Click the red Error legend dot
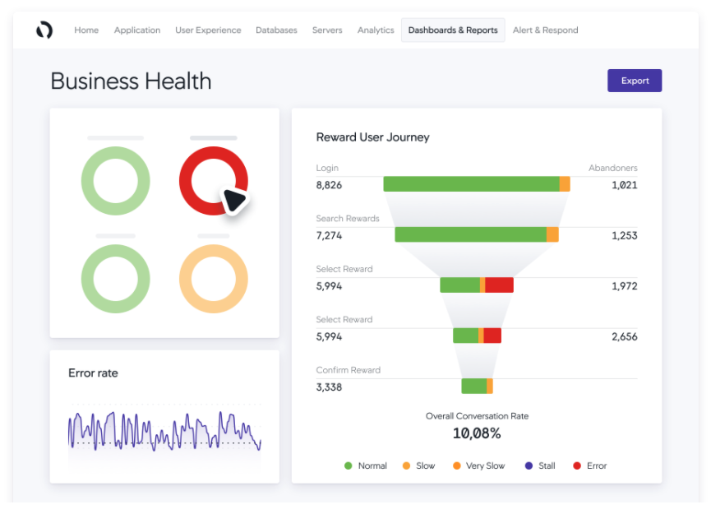The width and height of the screenshot is (711, 514). coord(577,465)
